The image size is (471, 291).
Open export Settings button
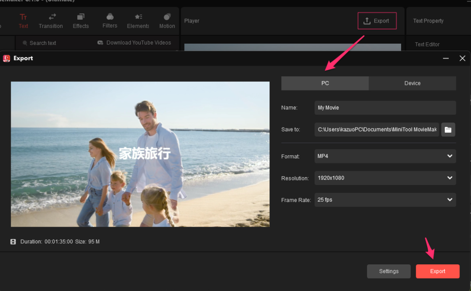(389, 271)
